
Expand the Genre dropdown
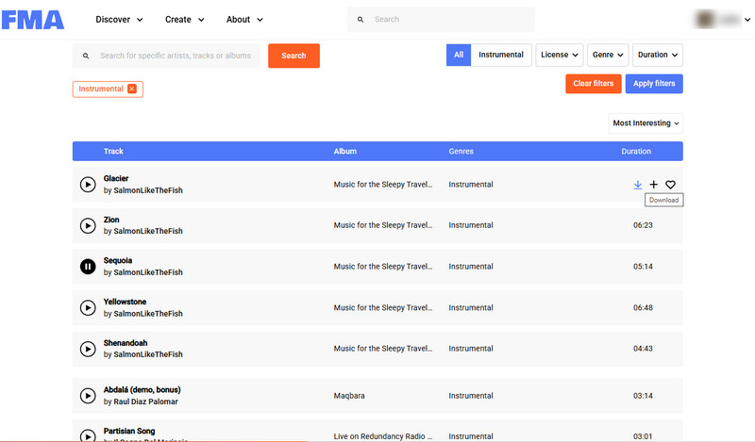(608, 55)
